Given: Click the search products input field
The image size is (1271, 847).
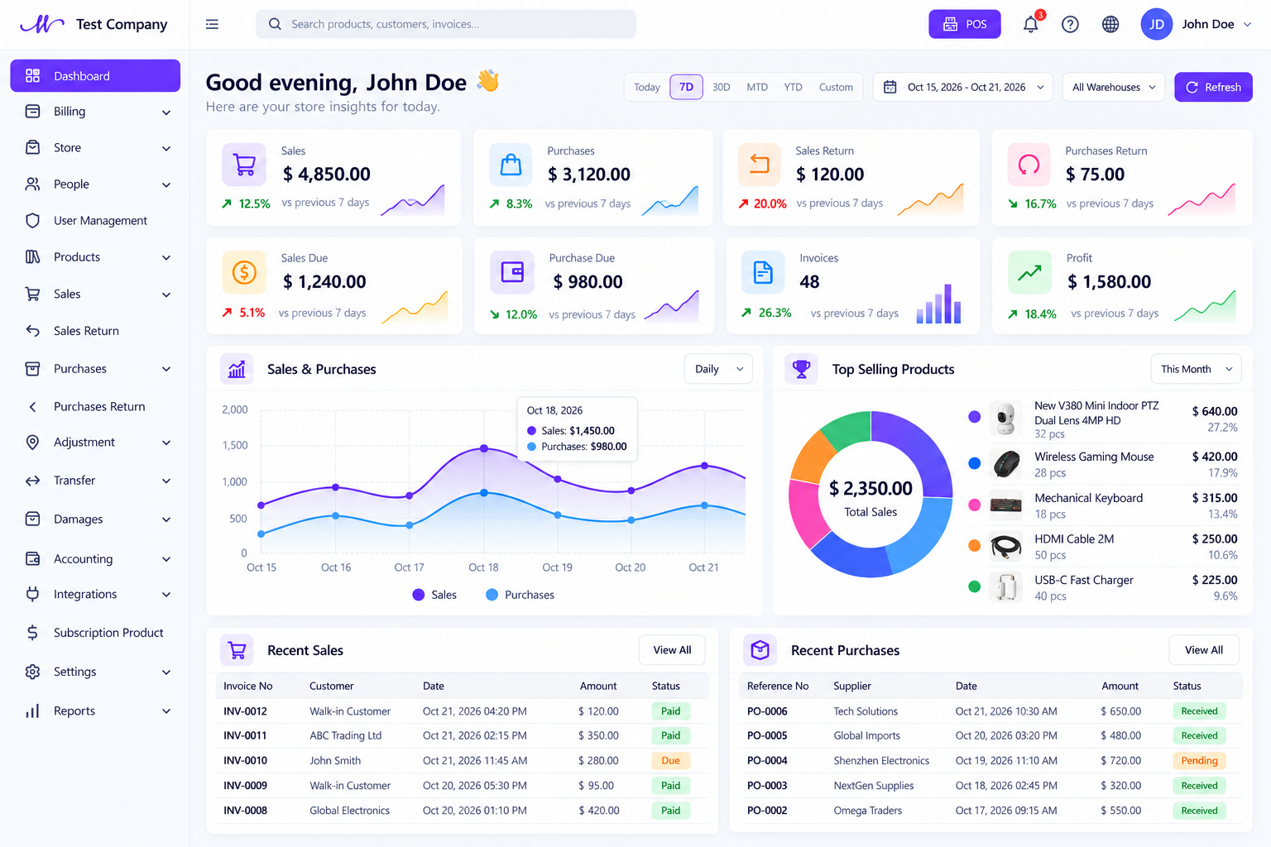Looking at the screenshot, I should tap(446, 24).
